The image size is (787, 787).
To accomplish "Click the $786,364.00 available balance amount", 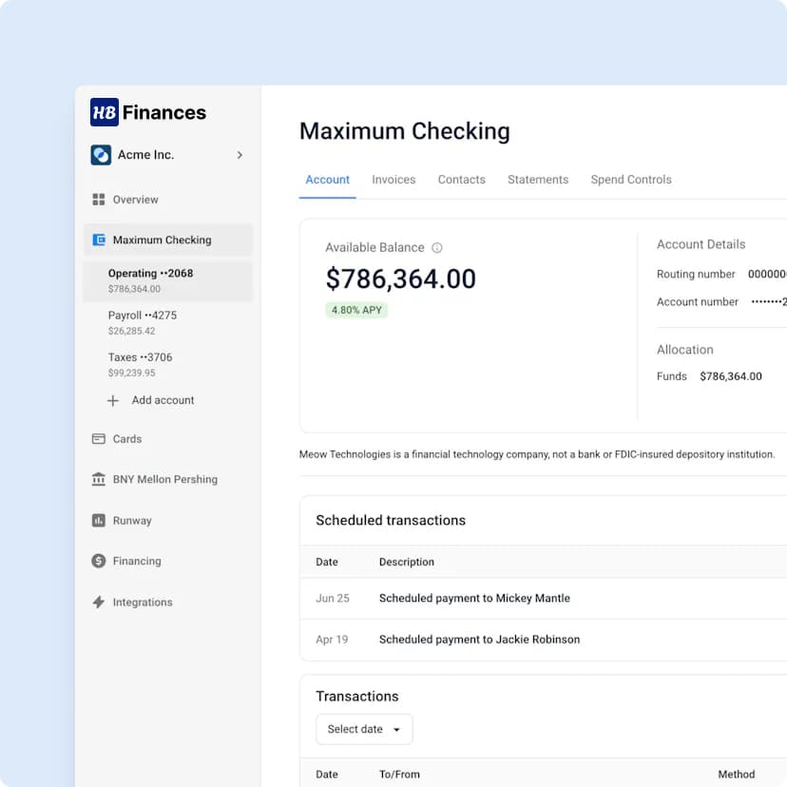I will (x=400, y=278).
